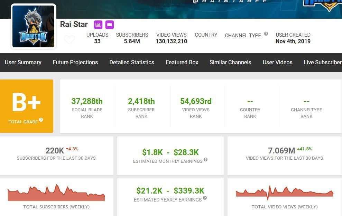Switch to Future Projections tab
Viewport: 342px width, 216px height.
point(75,62)
